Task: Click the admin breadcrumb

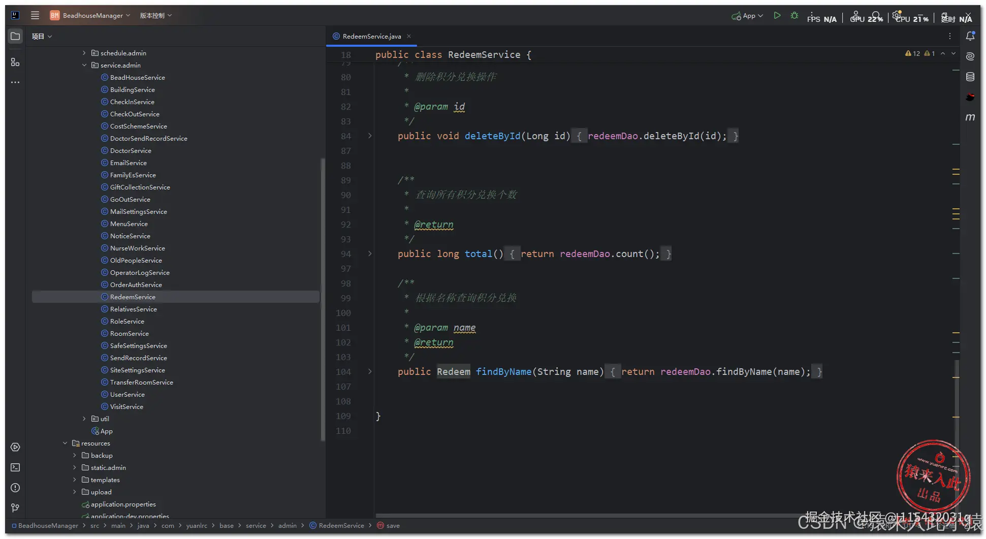Action: 288,526
